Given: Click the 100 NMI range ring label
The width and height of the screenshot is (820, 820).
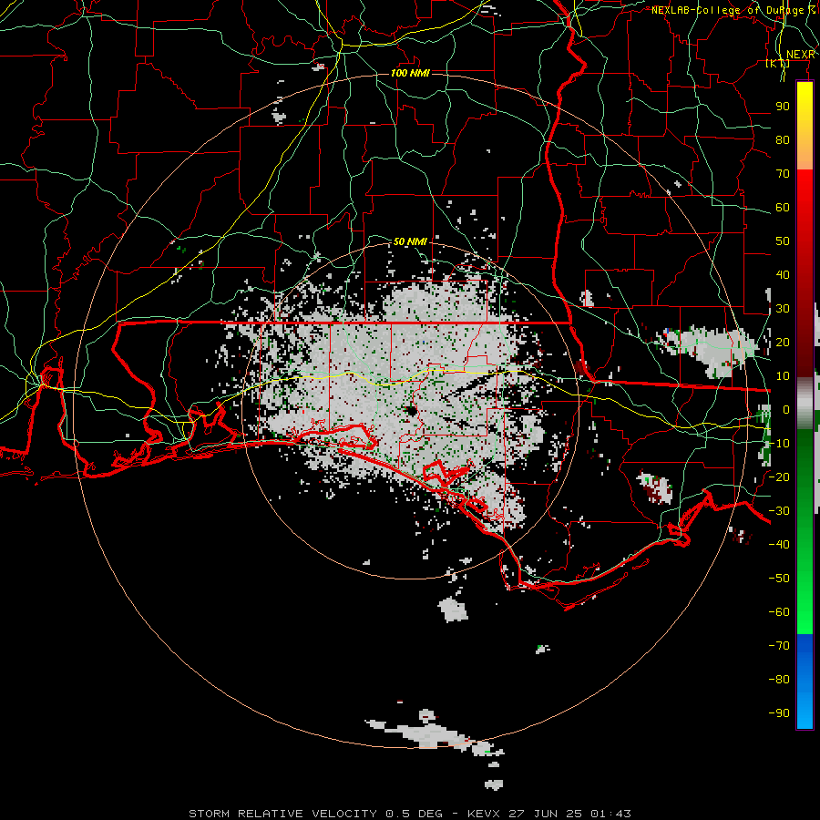Looking at the screenshot, I should pos(410,73).
